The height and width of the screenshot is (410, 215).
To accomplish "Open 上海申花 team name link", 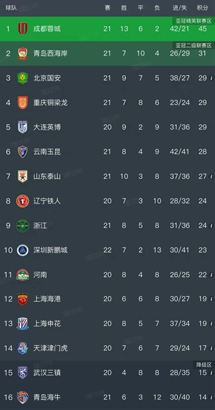I will [x=47, y=323].
